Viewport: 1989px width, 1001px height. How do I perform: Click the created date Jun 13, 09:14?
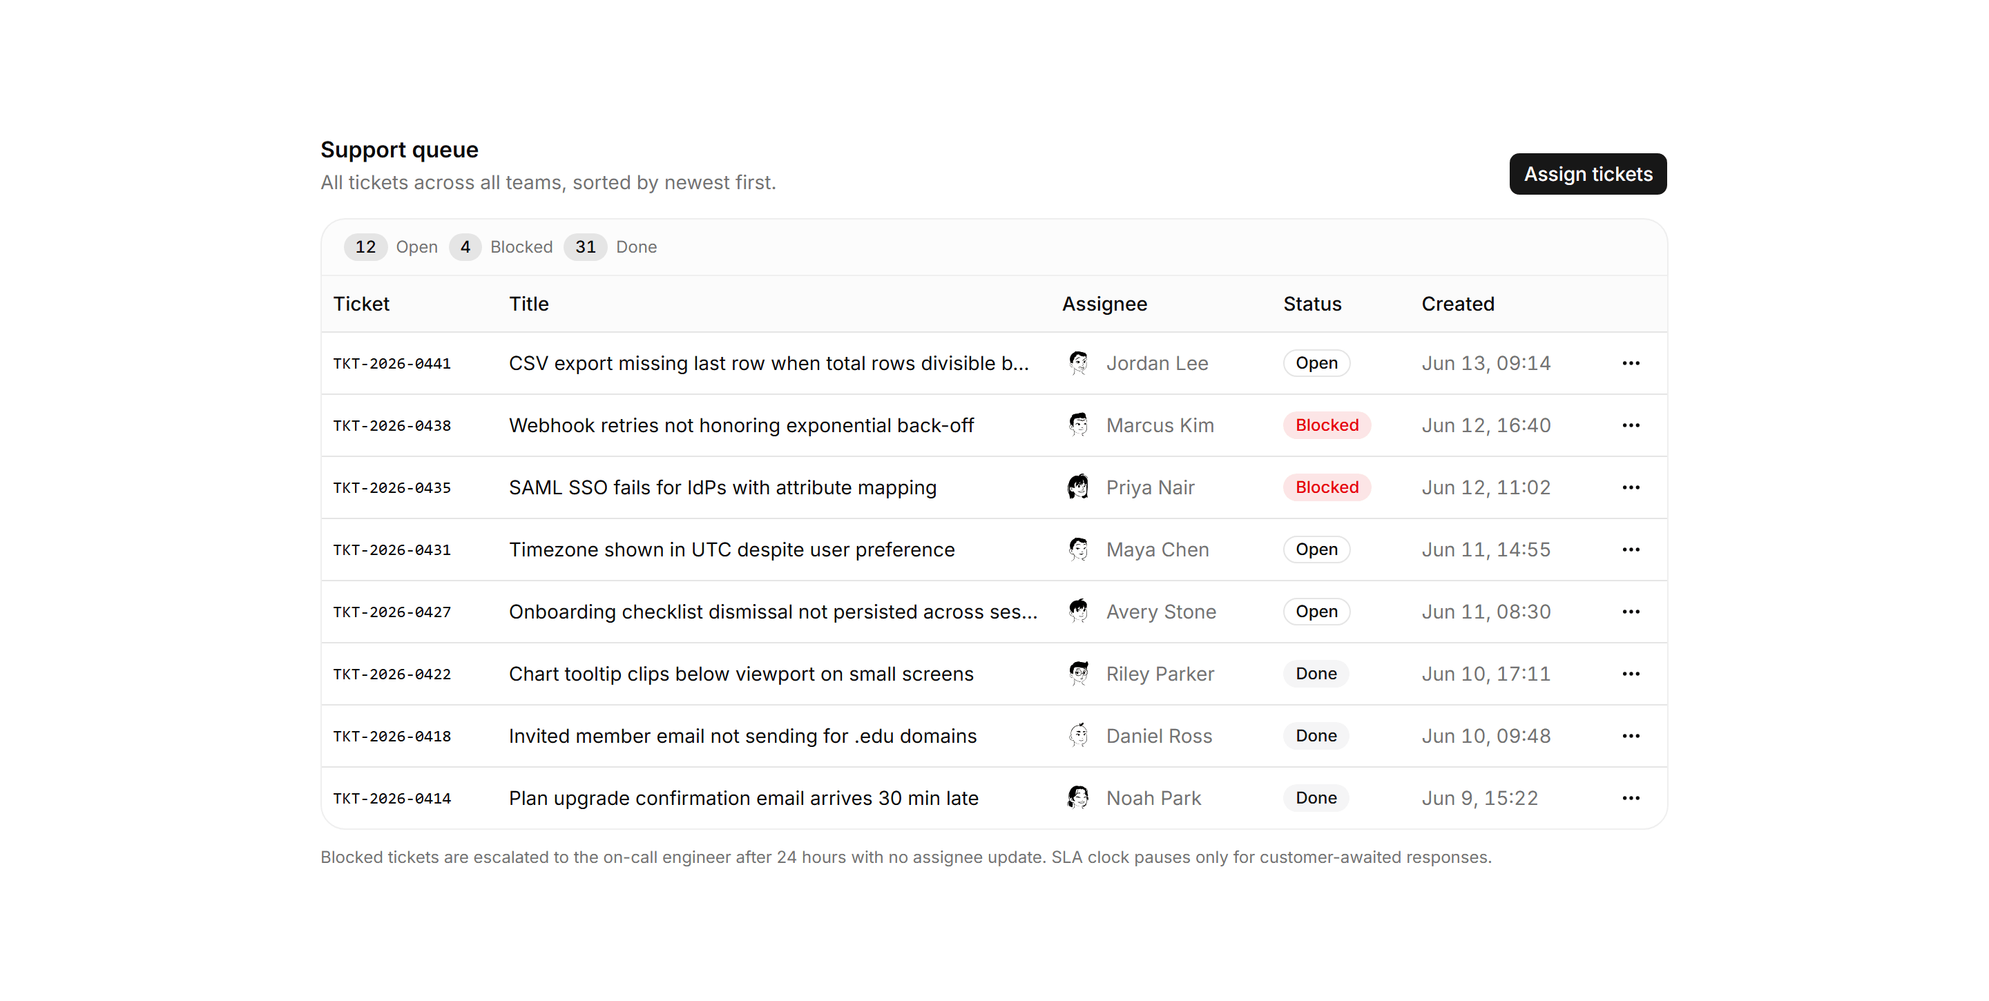[x=1486, y=364]
